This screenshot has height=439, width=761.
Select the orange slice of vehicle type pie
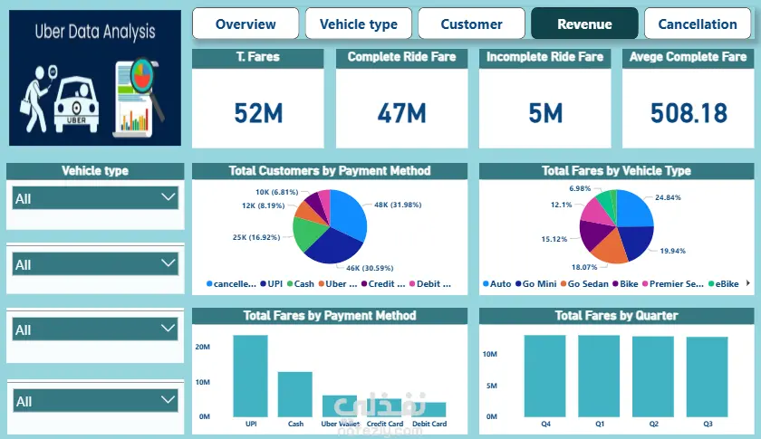coord(610,246)
